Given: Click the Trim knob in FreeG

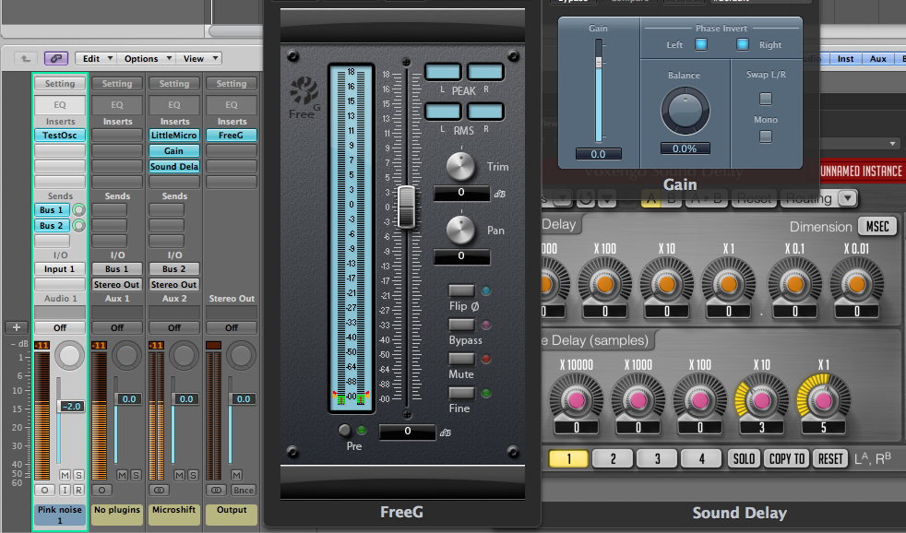Looking at the screenshot, I should tap(461, 166).
